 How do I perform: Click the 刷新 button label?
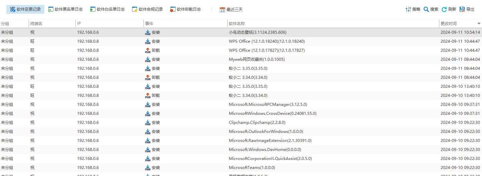452,9
